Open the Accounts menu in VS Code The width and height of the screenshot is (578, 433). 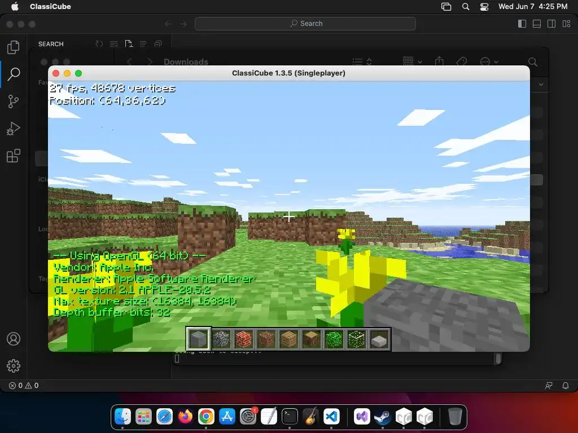pyautogui.click(x=14, y=339)
